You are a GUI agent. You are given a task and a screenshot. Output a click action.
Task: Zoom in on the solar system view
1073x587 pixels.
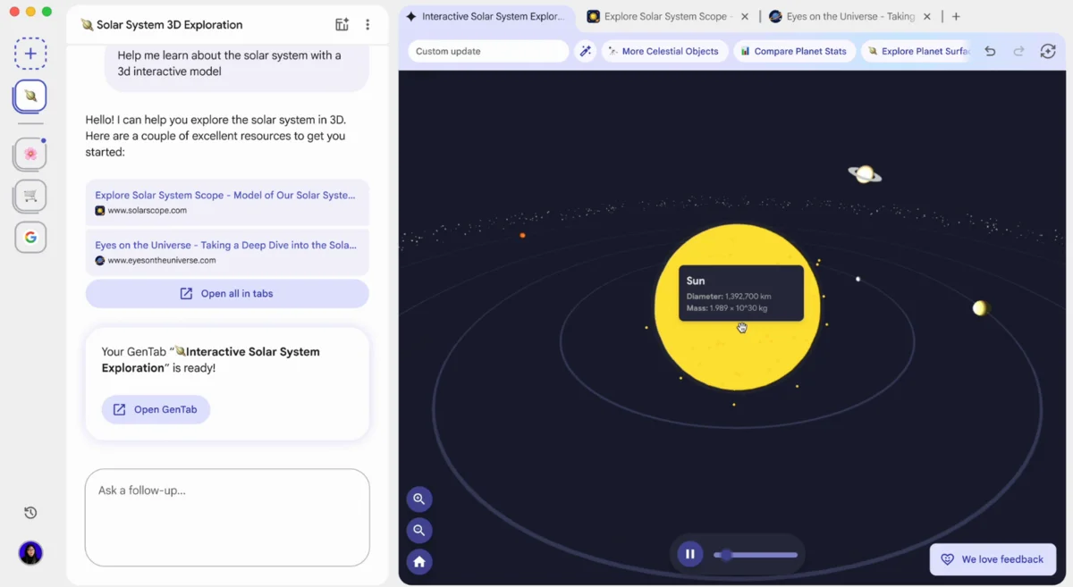(419, 499)
